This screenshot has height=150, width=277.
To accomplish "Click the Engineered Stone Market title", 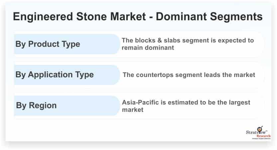I will (x=138, y=17).
